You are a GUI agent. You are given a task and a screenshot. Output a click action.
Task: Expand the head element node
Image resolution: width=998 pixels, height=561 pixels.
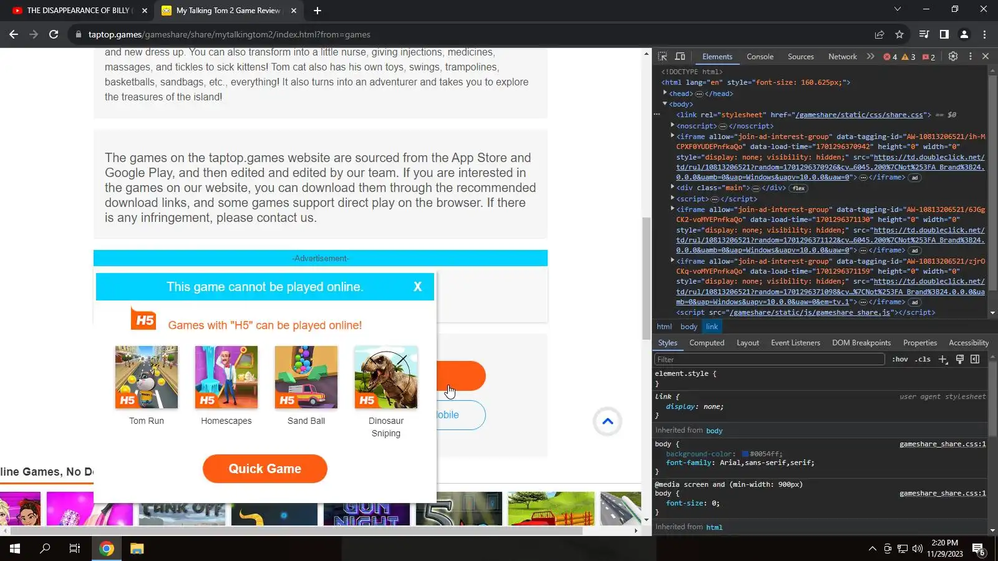(x=665, y=93)
